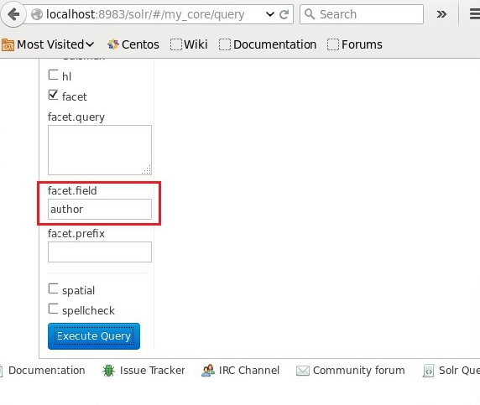Image resolution: width=480 pixels, height=405 pixels.
Task: Open the Issue Tracker link text
Action: [152, 371]
